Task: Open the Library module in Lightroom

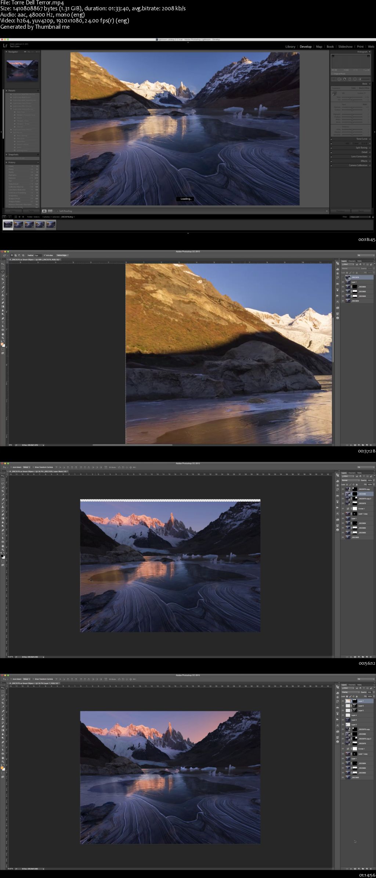Action: pos(290,47)
